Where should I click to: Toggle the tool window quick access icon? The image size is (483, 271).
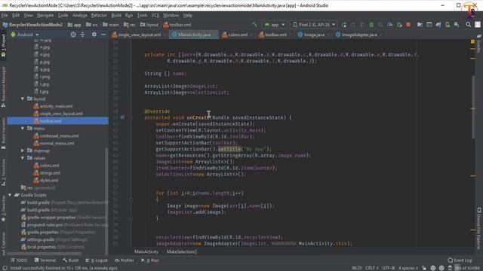pos(5,268)
